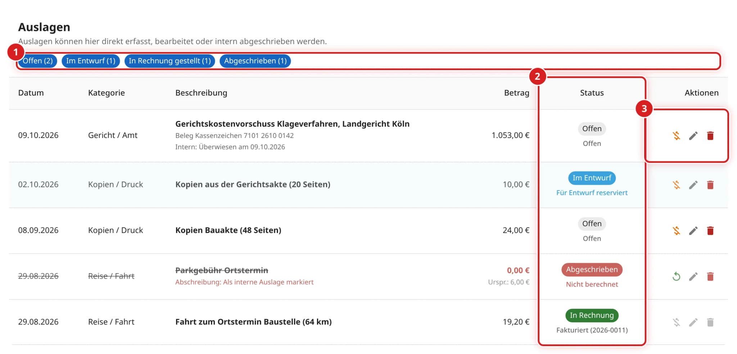
Task: Click the red 0,00 € amount
Action: click(x=518, y=270)
